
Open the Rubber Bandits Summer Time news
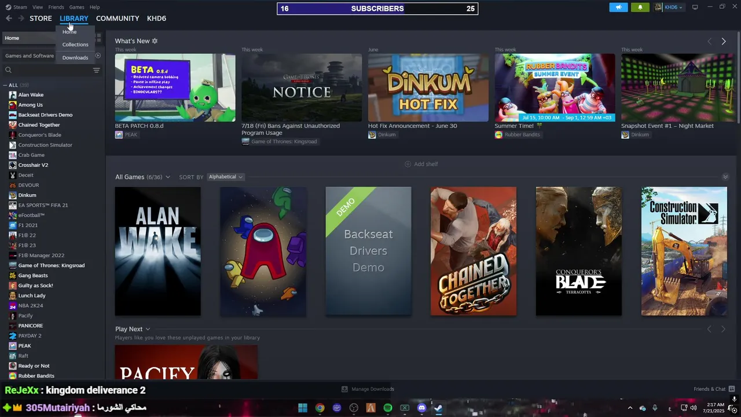pos(555,87)
